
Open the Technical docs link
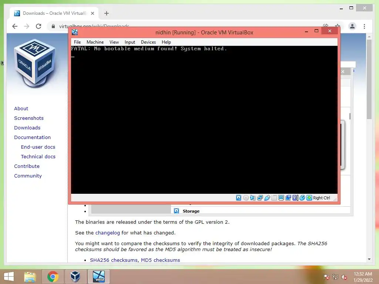point(38,156)
